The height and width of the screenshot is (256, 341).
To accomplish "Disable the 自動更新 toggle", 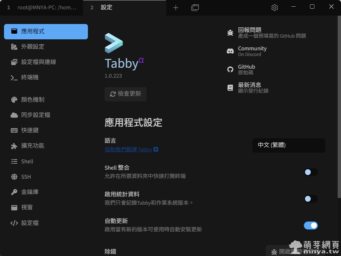I will 311,226.
